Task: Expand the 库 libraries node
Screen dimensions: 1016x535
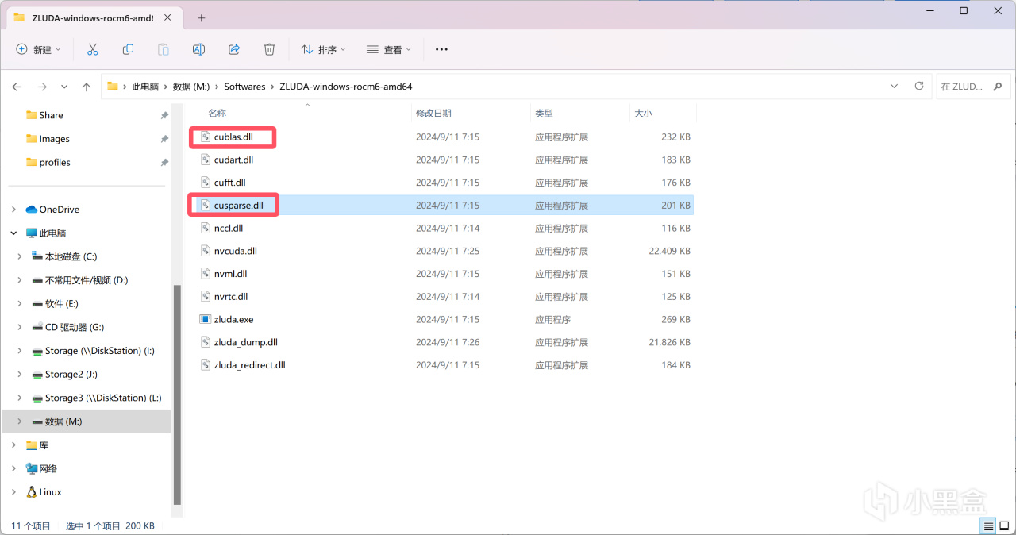Action: 13,445
